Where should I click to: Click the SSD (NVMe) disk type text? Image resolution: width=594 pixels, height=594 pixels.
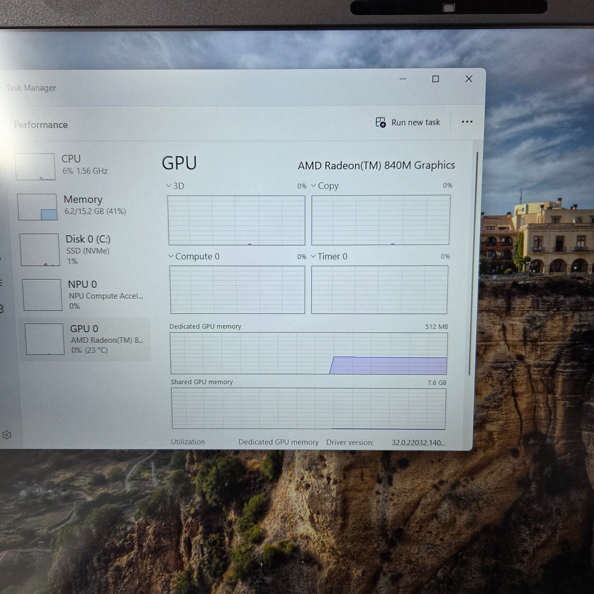88,251
